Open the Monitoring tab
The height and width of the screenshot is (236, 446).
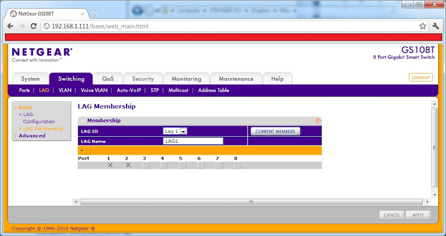(x=186, y=79)
